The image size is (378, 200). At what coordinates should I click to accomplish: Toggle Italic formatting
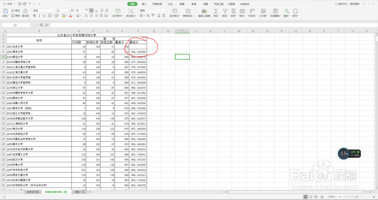point(39,16)
